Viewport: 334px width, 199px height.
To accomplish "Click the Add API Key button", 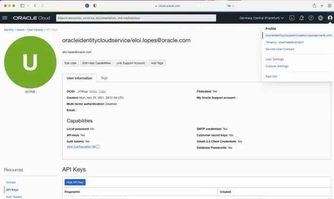I will 75,182.
